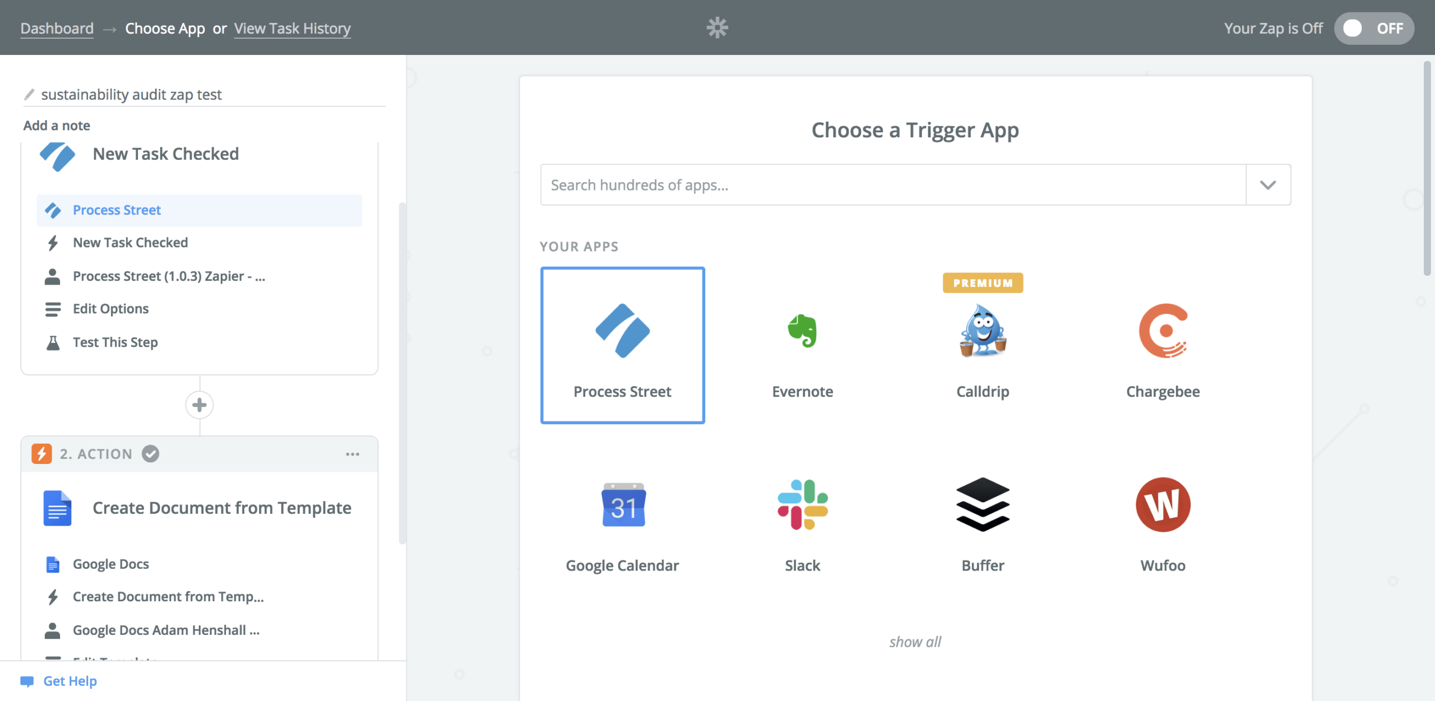Select 'View Task History' menu item

(x=293, y=26)
